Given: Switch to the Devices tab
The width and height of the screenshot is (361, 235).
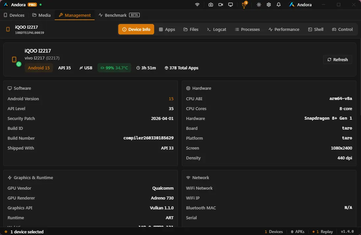Looking at the screenshot, I should 14,15.
